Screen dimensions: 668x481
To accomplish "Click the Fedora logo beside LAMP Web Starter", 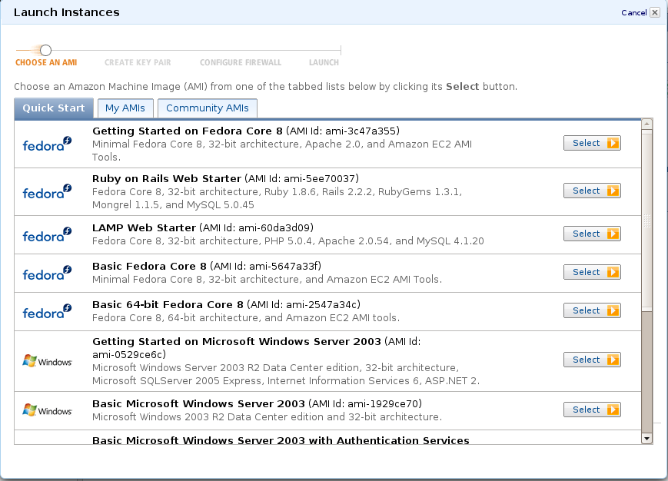I will [47, 234].
